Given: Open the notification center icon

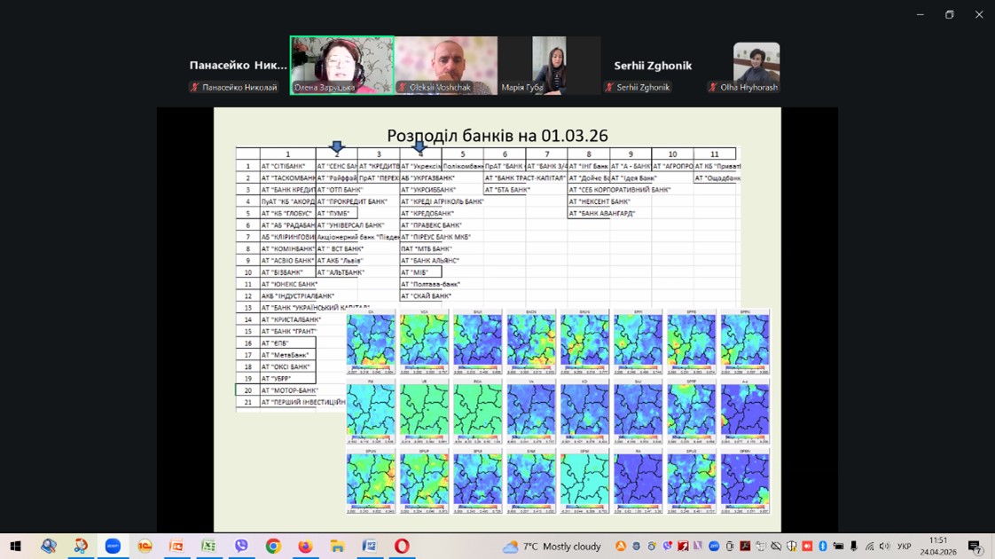Looking at the screenshot, I should click(975, 547).
